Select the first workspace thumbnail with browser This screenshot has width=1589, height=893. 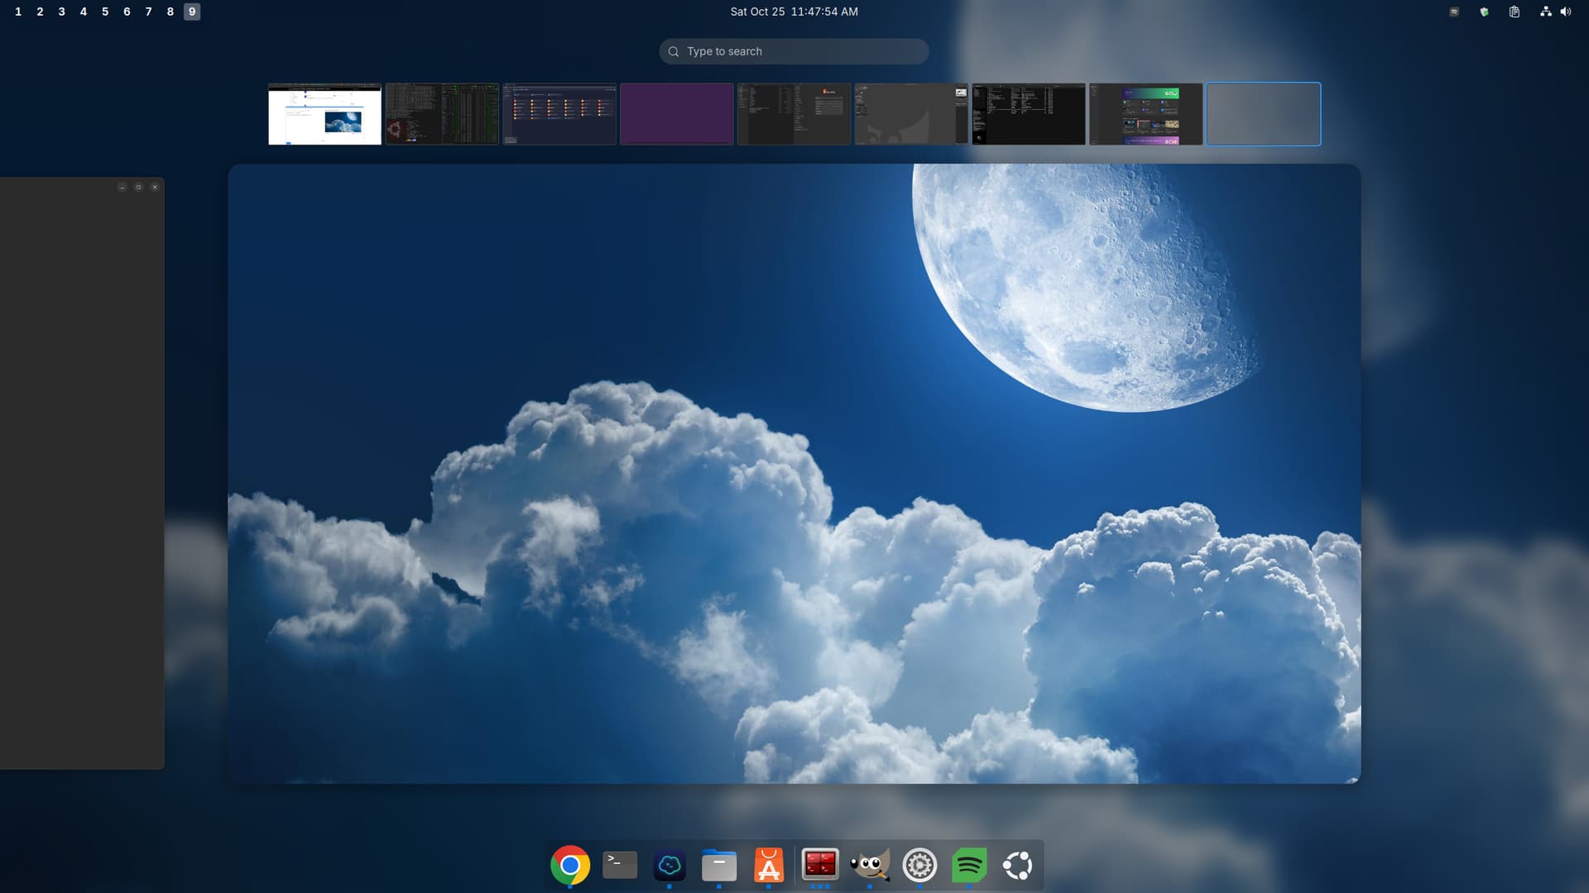pyautogui.click(x=324, y=114)
